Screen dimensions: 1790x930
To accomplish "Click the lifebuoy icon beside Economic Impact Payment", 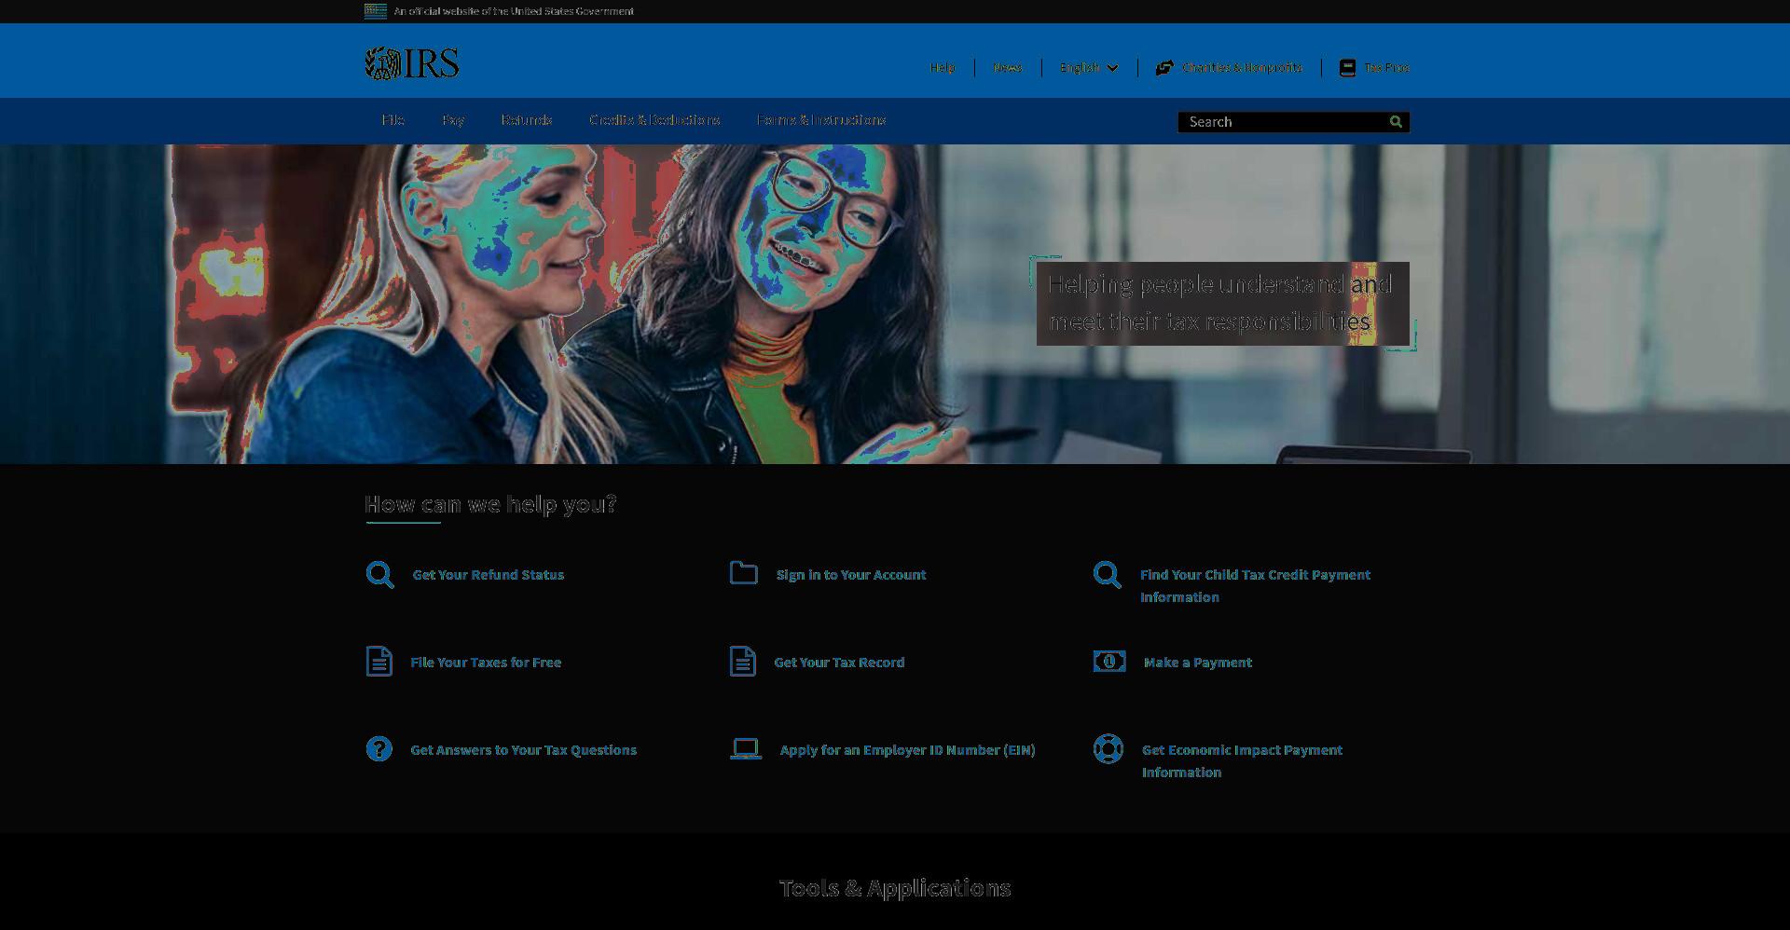I will point(1108,748).
